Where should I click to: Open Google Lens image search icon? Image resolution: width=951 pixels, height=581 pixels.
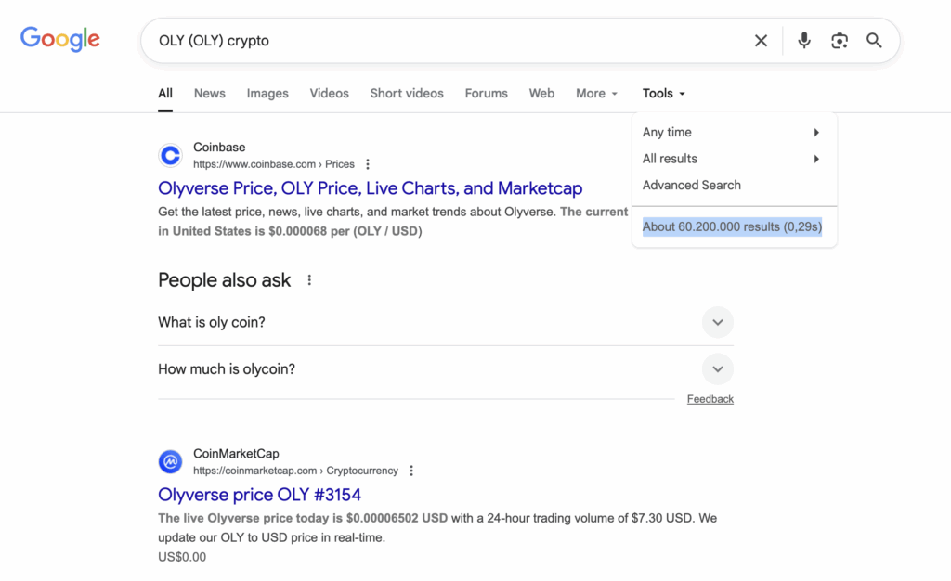[x=840, y=41]
